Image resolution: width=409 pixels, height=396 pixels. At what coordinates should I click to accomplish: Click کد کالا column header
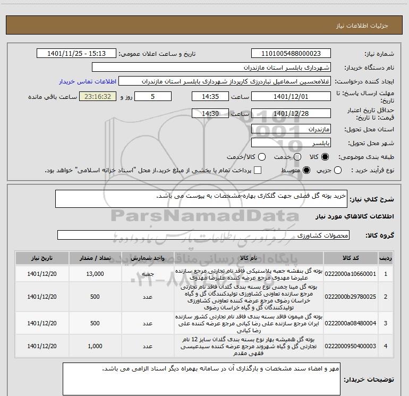[351, 258]
